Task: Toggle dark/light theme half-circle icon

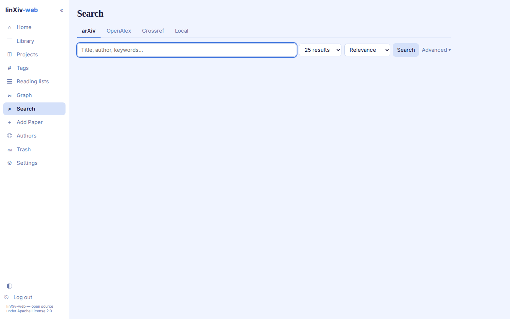Action: click(x=9, y=286)
